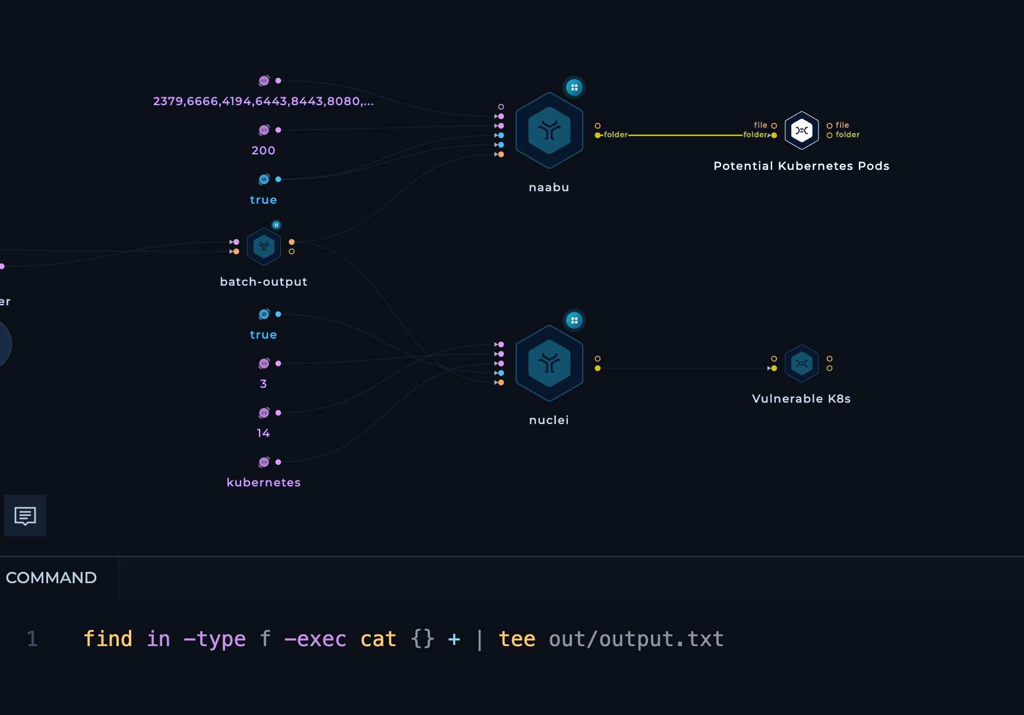Screen dimensions: 1024x715
Task: Open the comments panel icon
Action: pyautogui.click(x=25, y=515)
